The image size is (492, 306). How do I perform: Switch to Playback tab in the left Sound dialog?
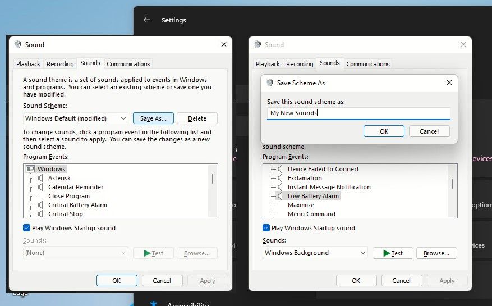(x=28, y=64)
